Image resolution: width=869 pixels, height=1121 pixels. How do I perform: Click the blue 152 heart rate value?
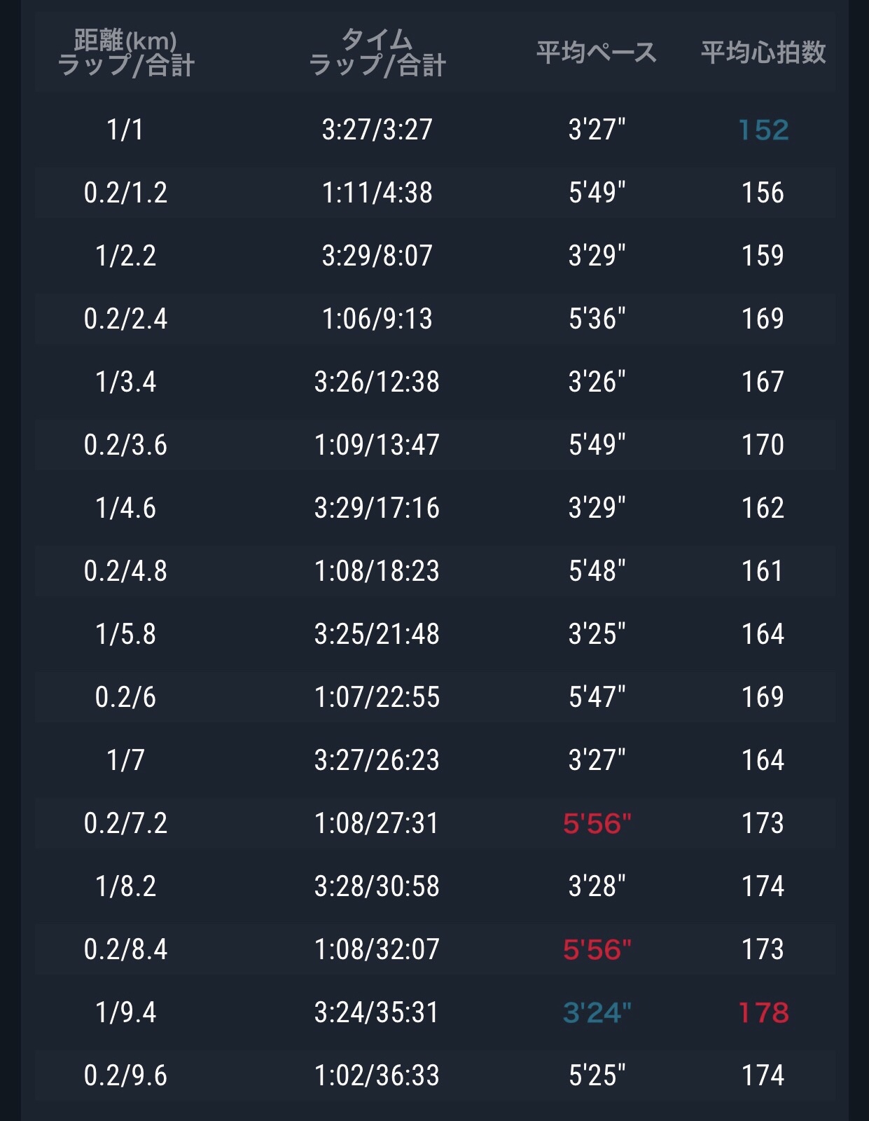coord(763,130)
